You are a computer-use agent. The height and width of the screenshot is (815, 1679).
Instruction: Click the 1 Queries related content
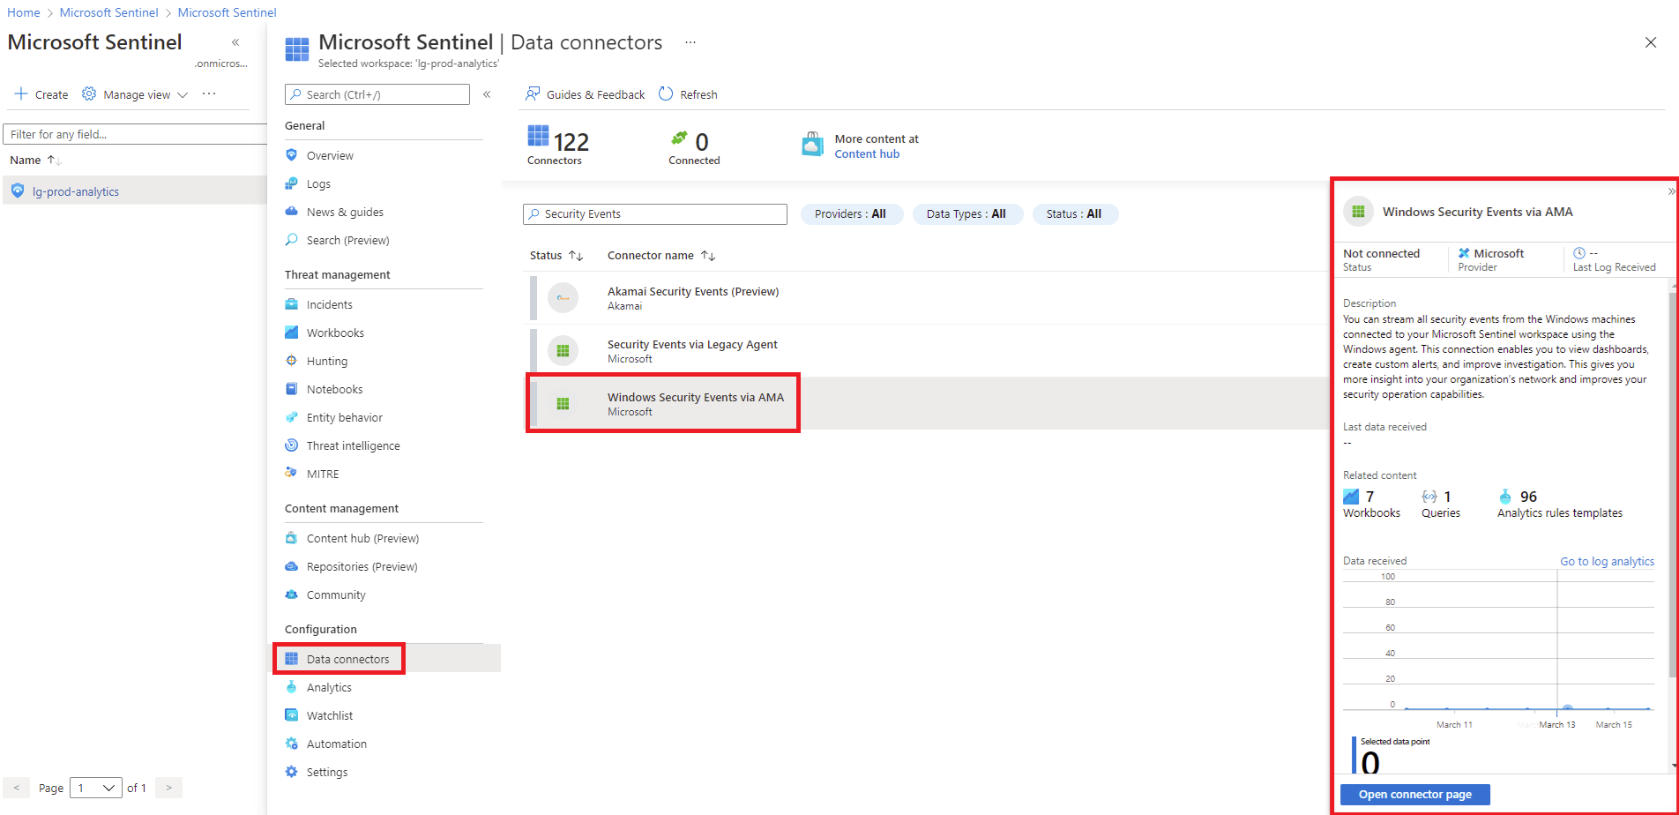pos(1440,504)
